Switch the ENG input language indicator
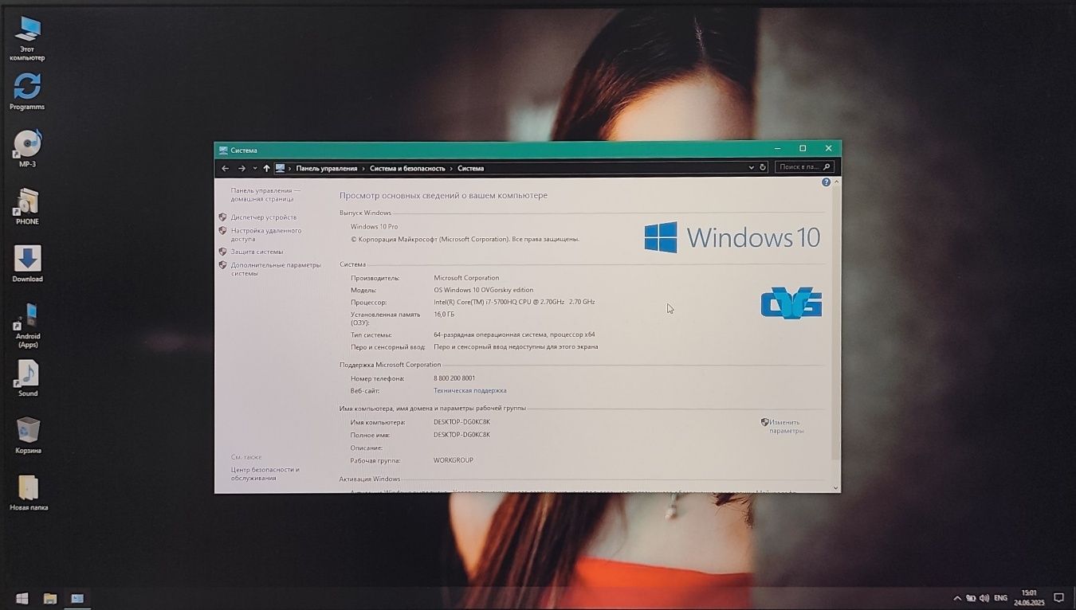The height and width of the screenshot is (610, 1076). (x=1001, y=598)
